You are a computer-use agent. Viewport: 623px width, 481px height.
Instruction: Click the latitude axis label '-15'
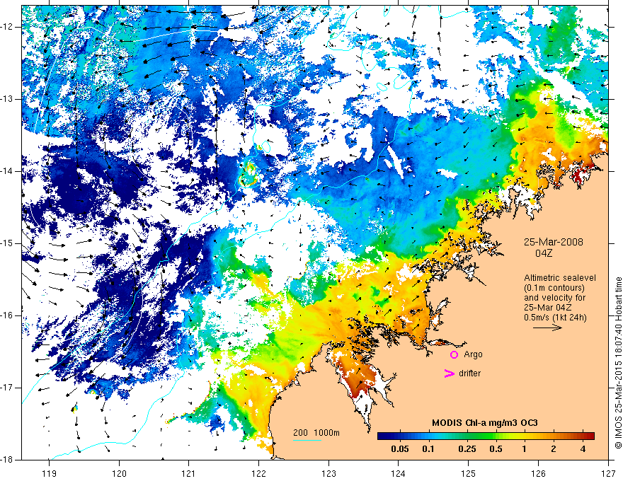(8, 243)
